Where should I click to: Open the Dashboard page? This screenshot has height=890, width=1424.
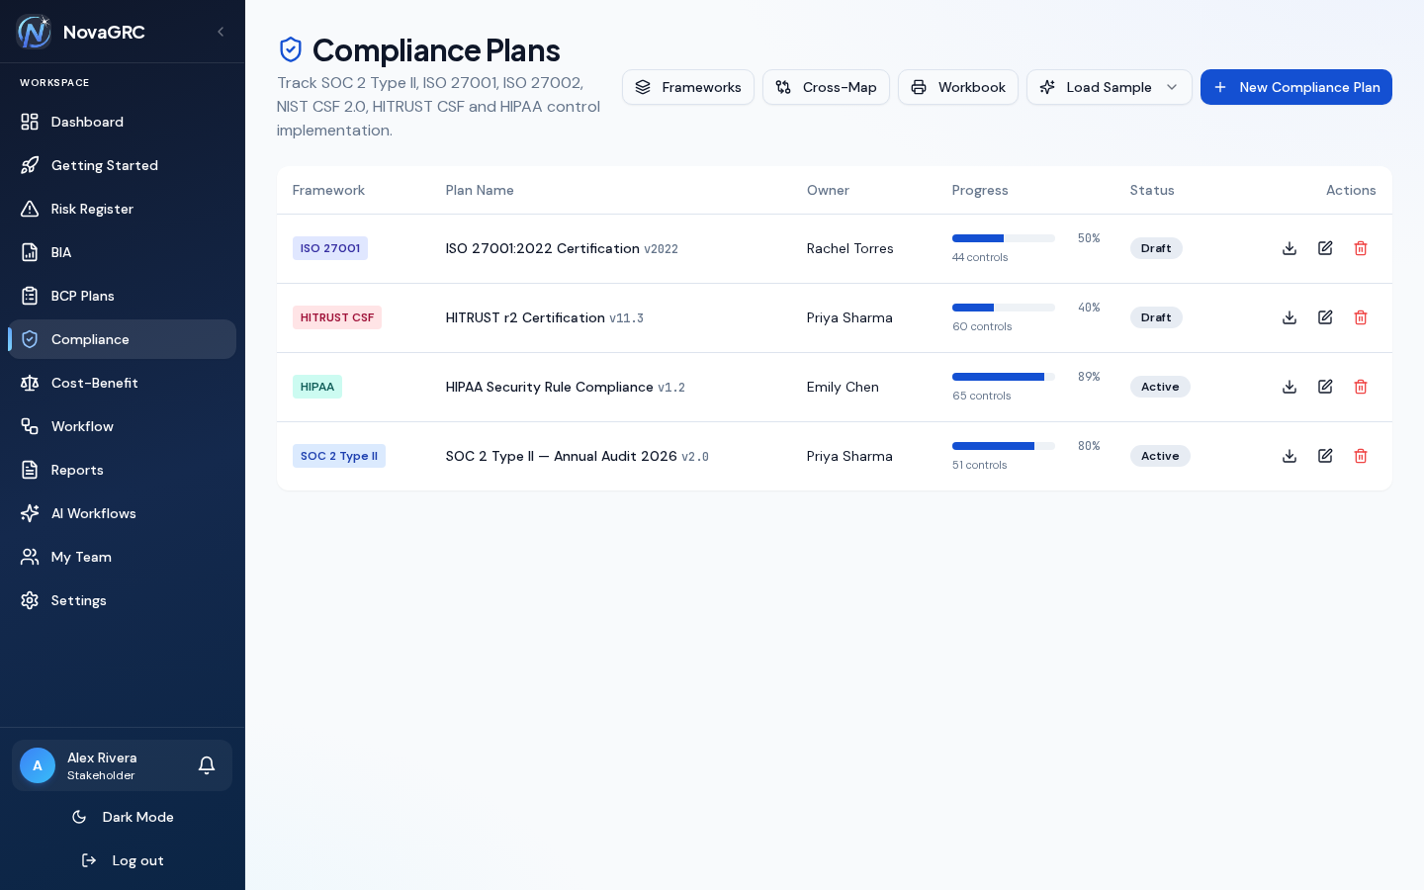(x=123, y=122)
